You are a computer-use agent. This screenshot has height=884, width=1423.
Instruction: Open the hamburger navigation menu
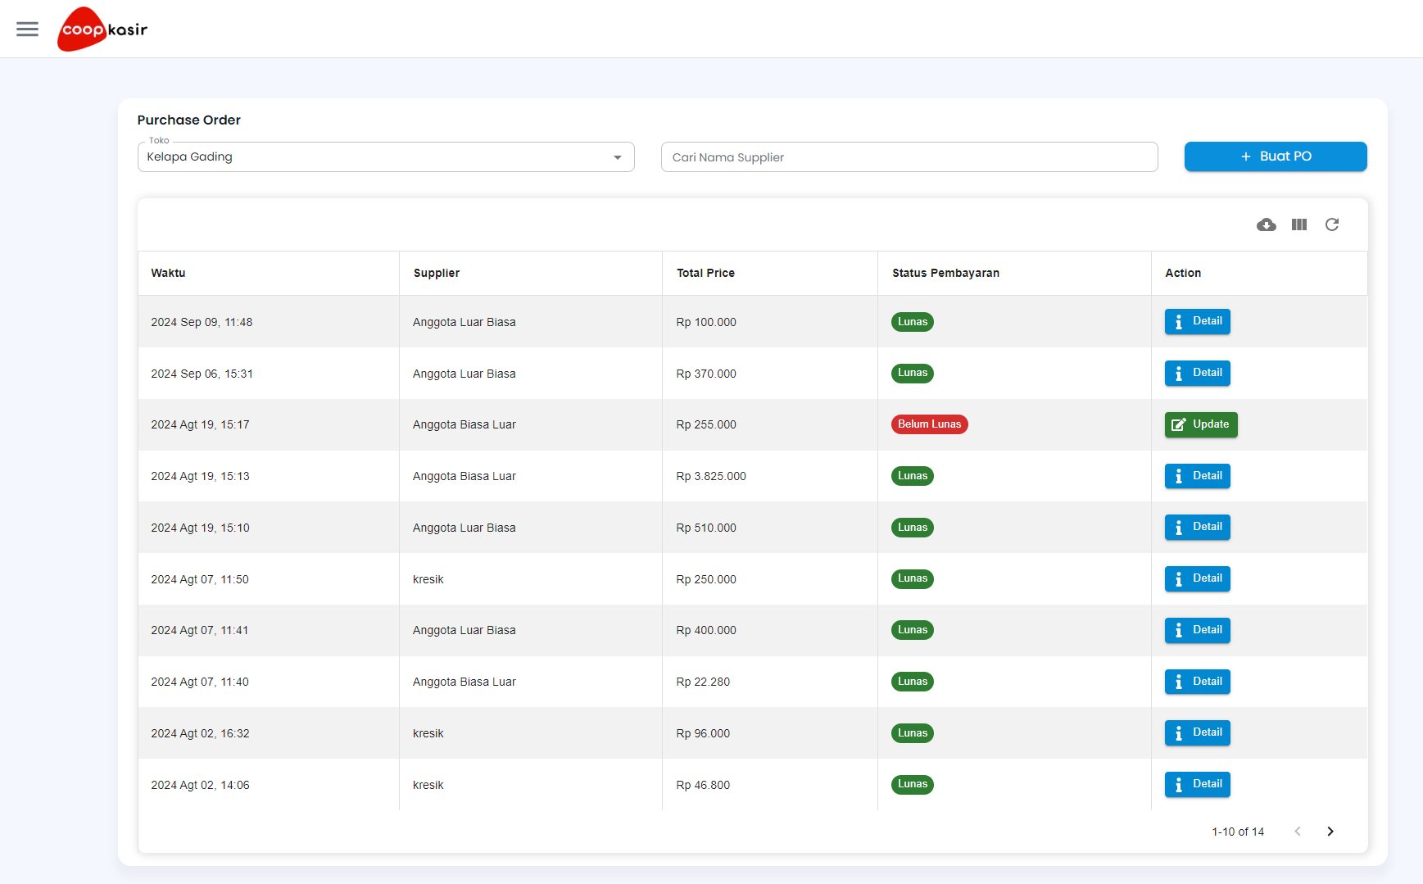pyautogui.click(x=27, y=29)
